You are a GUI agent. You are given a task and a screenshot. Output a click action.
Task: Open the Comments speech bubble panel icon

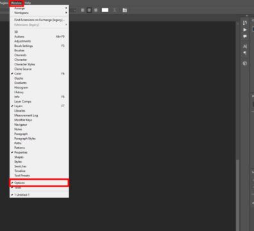coord(245,36)
